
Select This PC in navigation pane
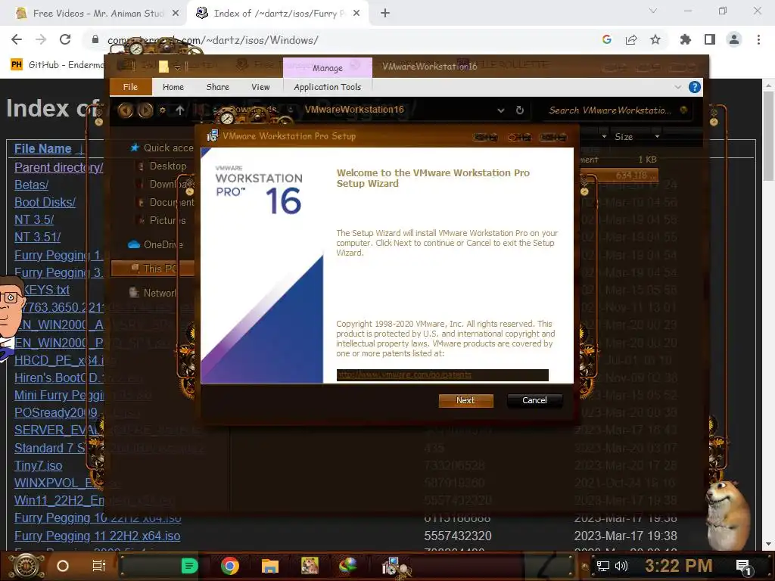pyautogui.click(x=153, y=269)
